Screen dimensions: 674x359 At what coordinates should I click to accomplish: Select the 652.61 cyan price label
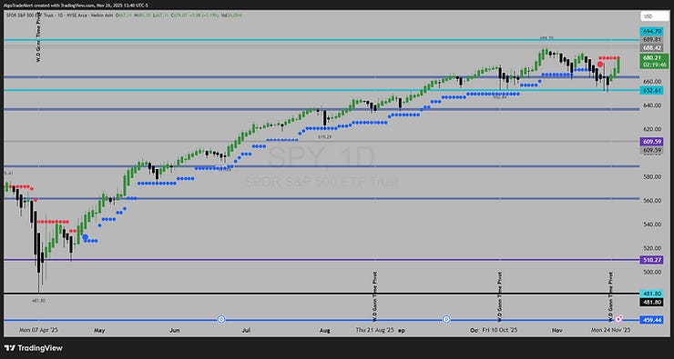pos(651,90)
